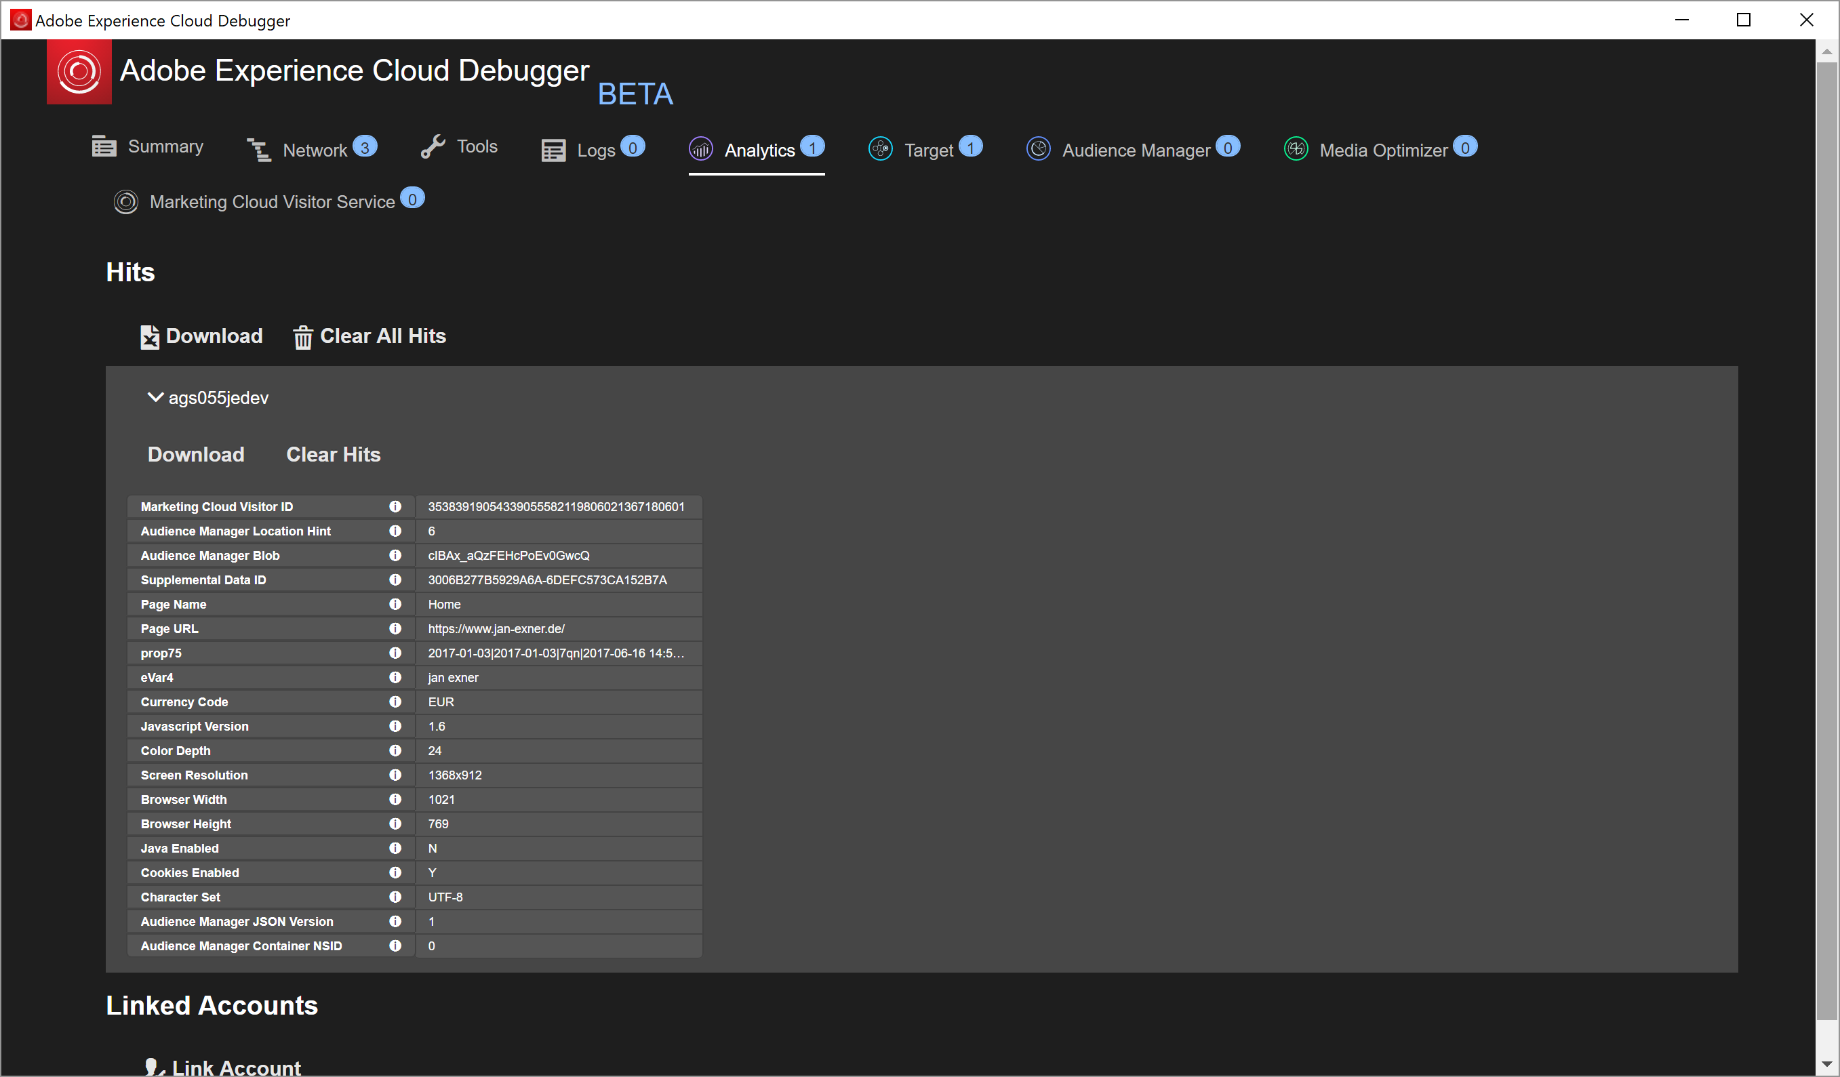This screenshot has height=1077, width=1840.
Task: Open the Audience Manager tab
Action: point(1134,150)
